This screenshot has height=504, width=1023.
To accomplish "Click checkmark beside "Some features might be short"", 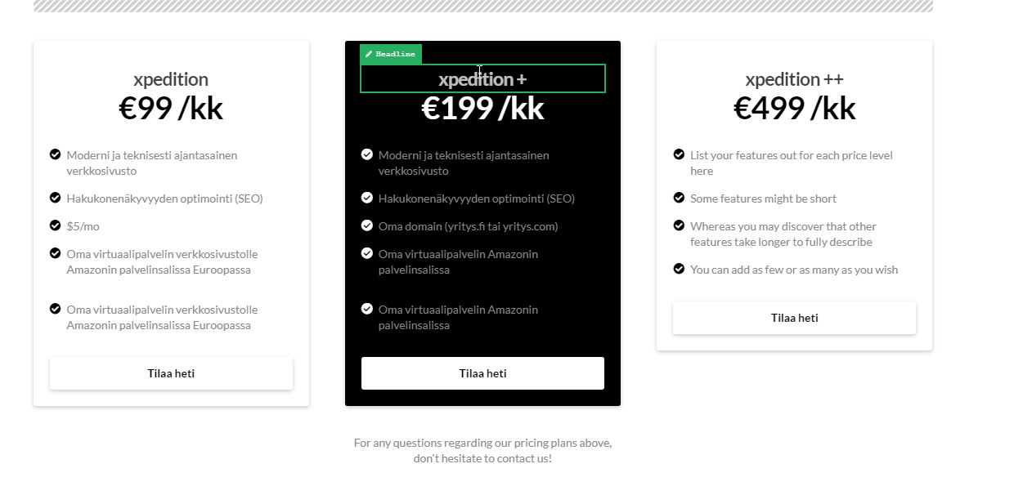I will pos(679,198).
